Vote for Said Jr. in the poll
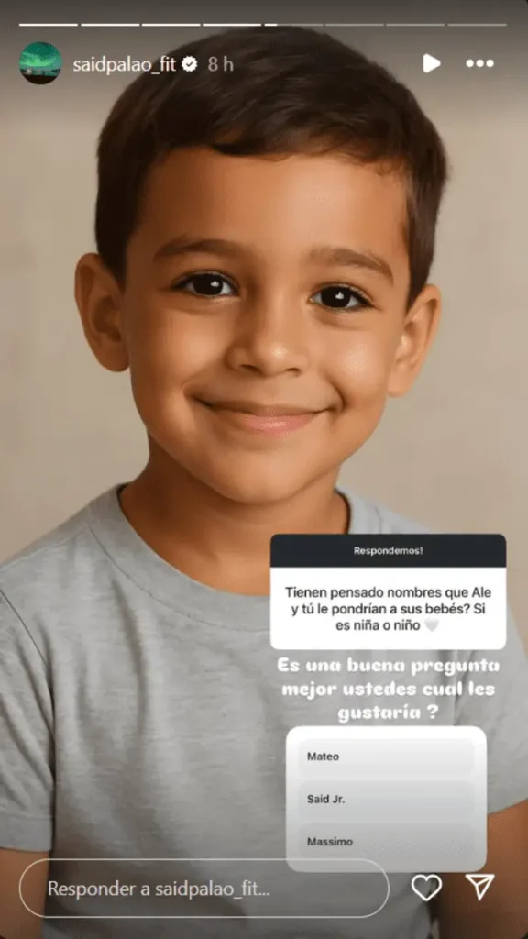The width and height of the screenshot is (528, 939). 386,799
